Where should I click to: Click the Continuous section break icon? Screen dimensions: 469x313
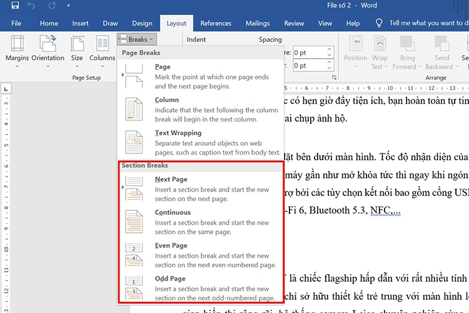(134, 222)
